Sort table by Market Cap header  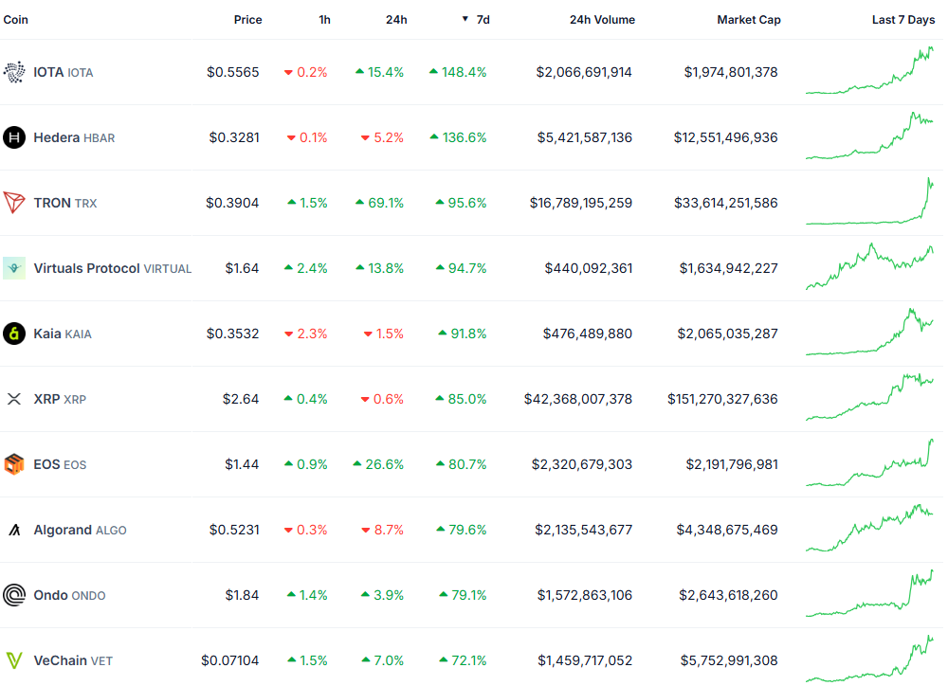tap(749, 19)
